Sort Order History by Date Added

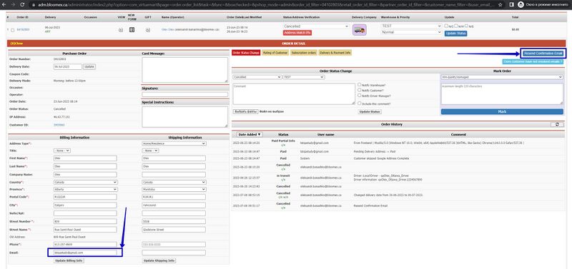(250, 135)
